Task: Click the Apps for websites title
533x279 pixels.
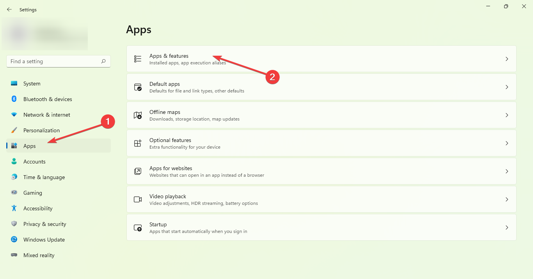Action: point(171,168)
